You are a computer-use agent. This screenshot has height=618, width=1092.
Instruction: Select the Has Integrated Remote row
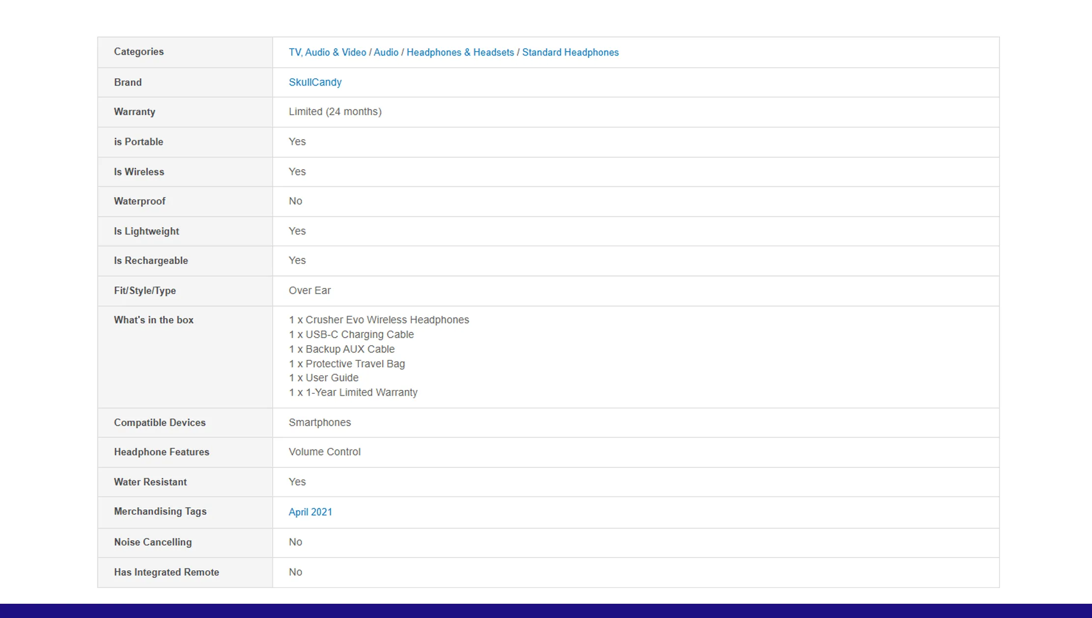tap(167, 572)
